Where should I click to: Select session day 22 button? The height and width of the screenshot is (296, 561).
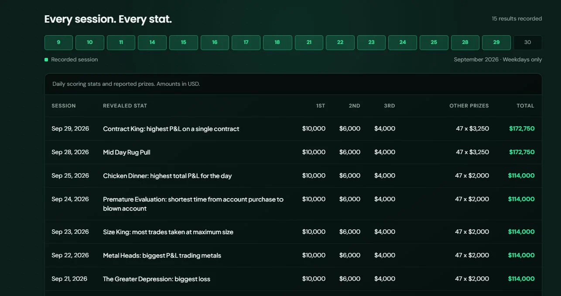click(x=340, y=43)
